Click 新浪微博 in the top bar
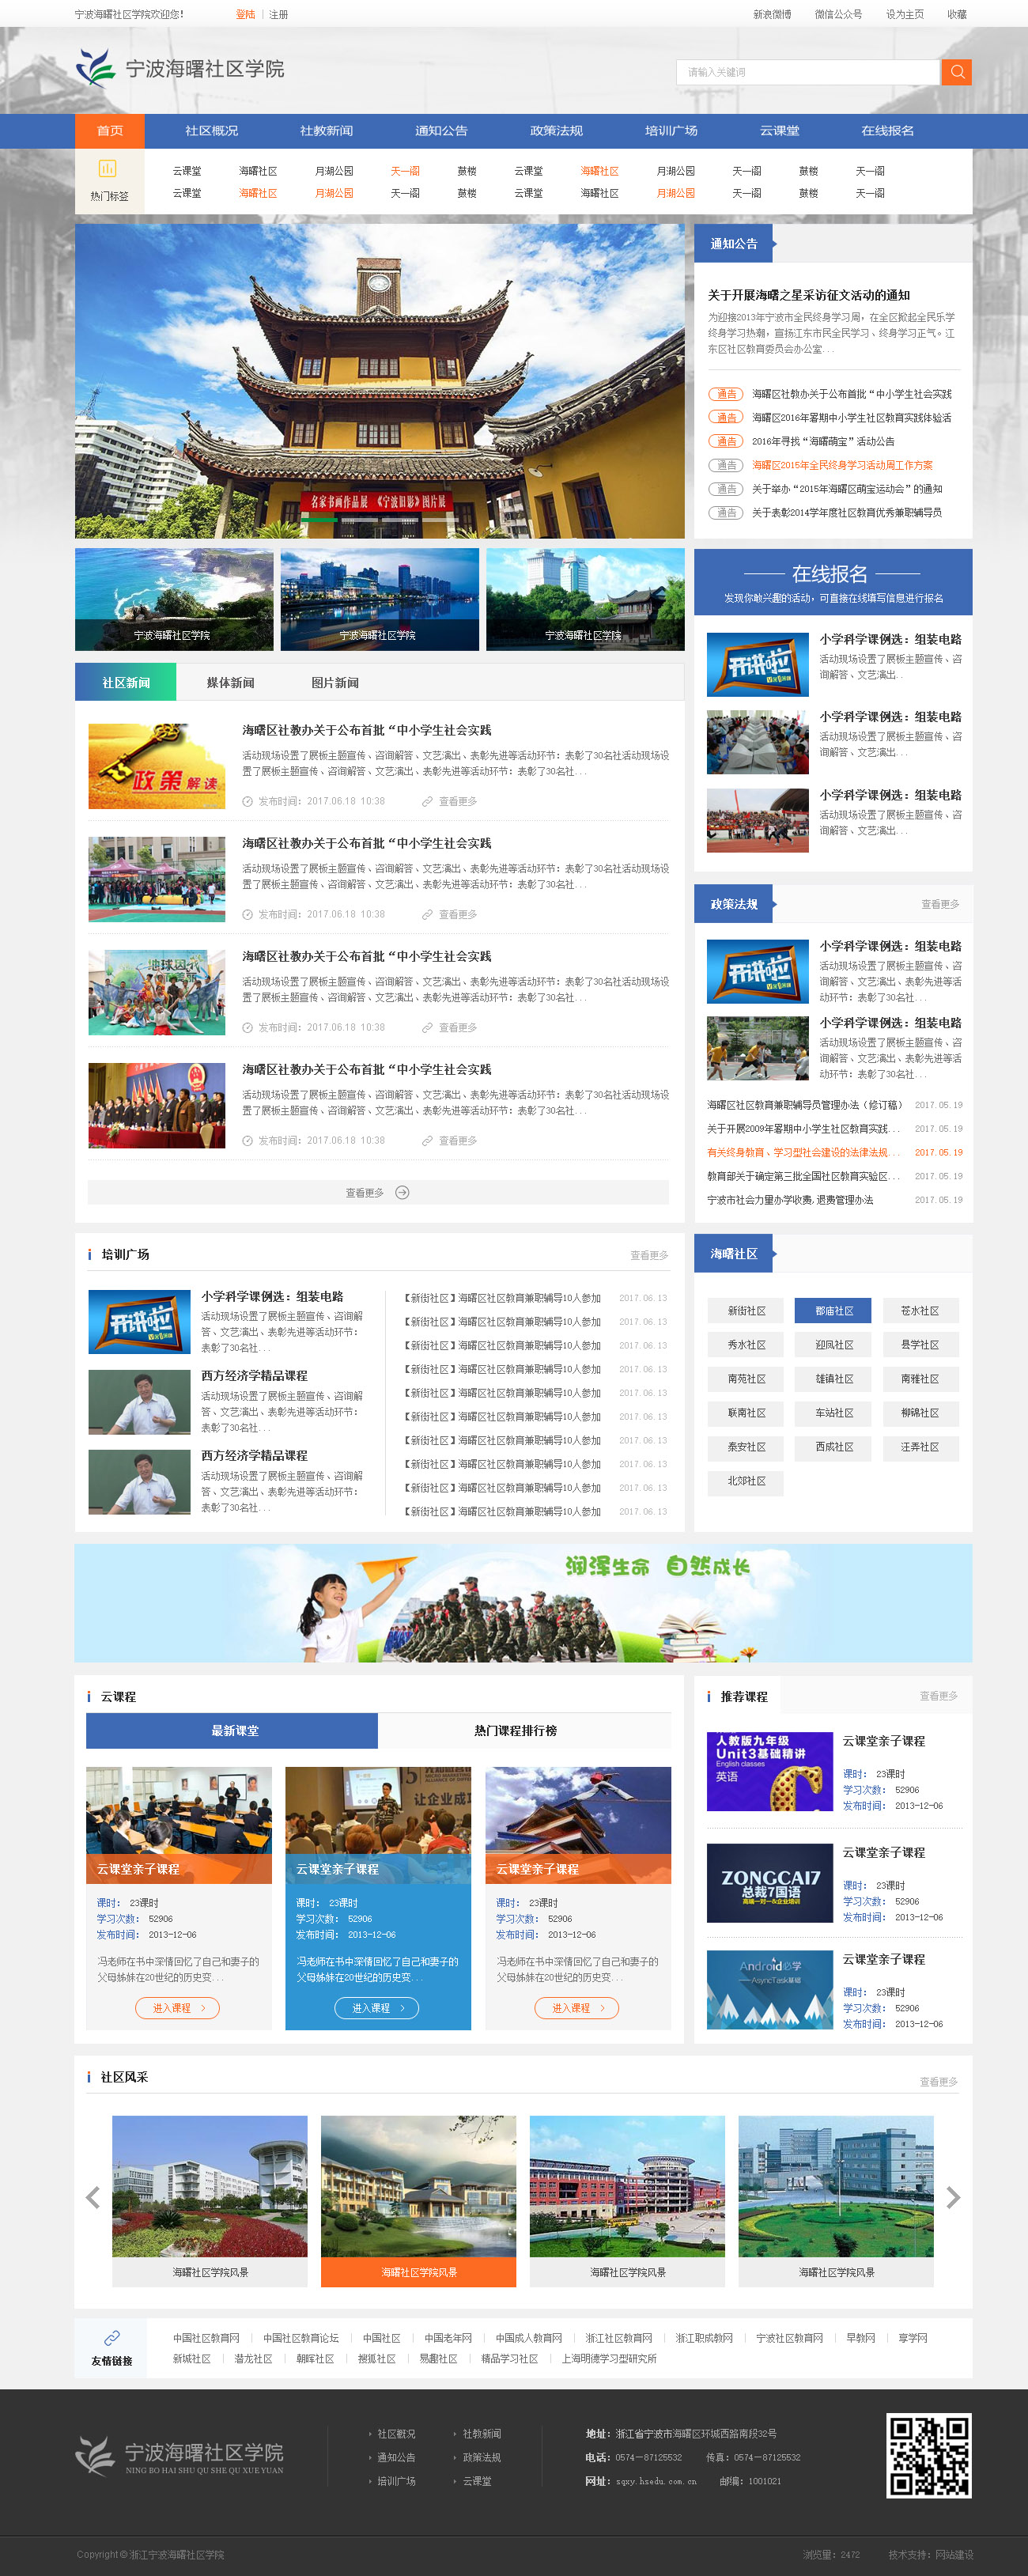1028x2576 pixels. pos(772,15)
